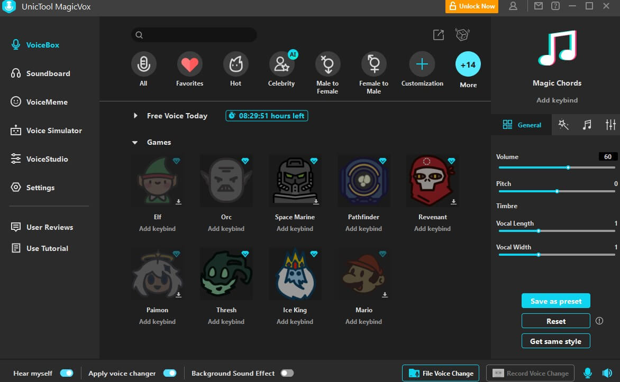
Task: Open the equalizer sliders tab
Action: 610,125
